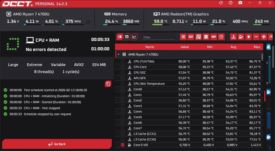Open the CPU core grid dots icon

(88, 22)
